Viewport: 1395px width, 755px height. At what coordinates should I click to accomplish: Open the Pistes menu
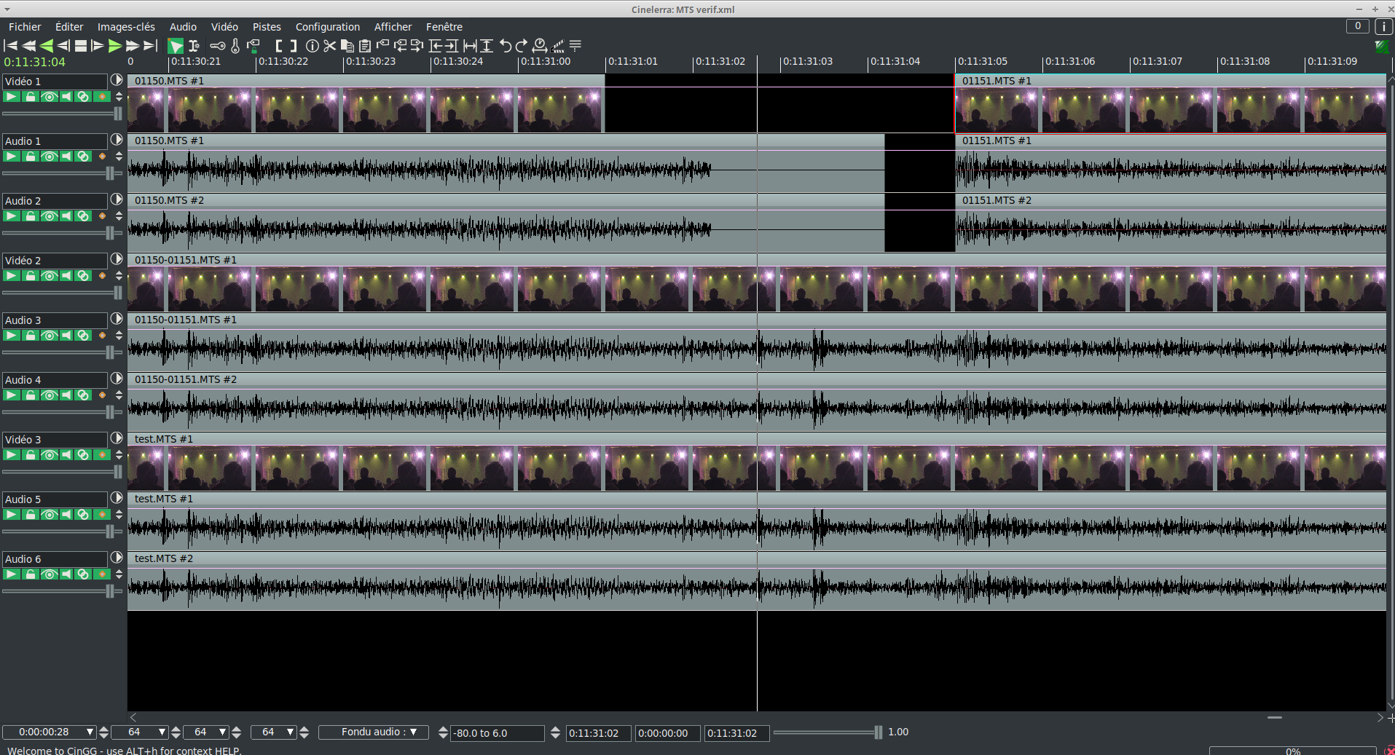pyautogui.click(x=267, y=27)
